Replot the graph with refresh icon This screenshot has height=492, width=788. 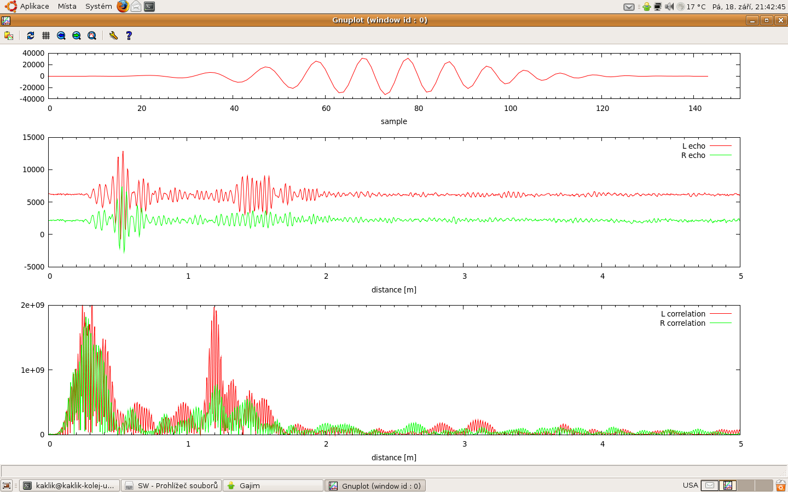pos(31,36)
